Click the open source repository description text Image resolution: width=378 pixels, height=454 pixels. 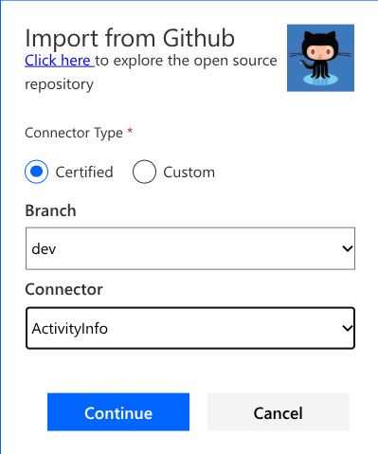(151, 72)
